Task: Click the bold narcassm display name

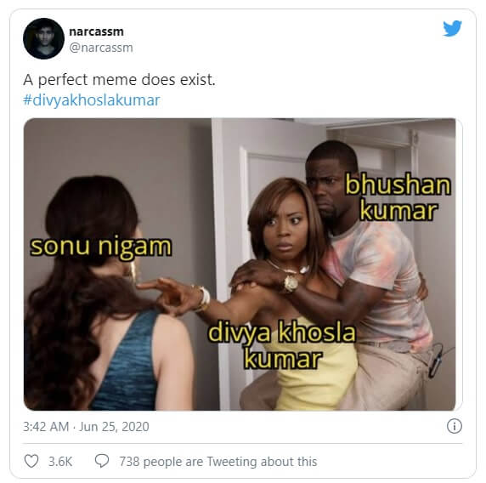Action: pos(96,31)
